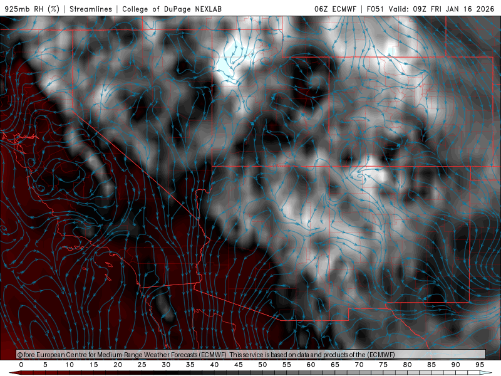Screen dimensions: 501x376
Task: Click the 35 label on the color scale
Action: (x=190, y=365)
